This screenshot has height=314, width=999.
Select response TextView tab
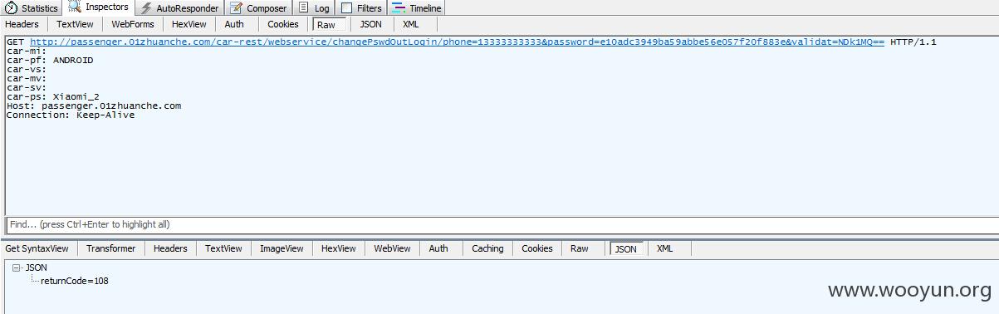pyautogui.click(x=223, y=248)
